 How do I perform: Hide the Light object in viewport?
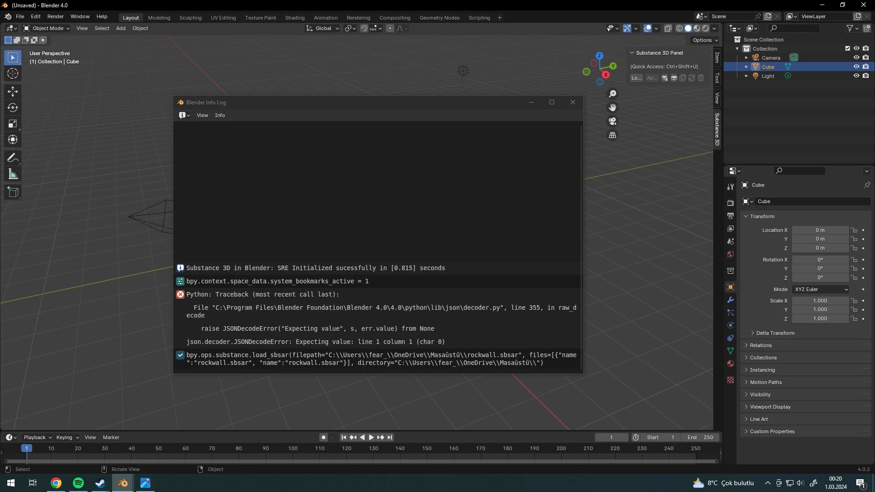pyautogui.click(x=856, y=76)
